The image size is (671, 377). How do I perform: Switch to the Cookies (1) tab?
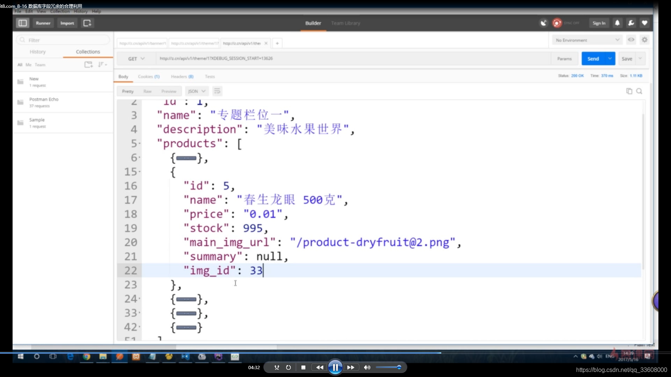(149, 76)
